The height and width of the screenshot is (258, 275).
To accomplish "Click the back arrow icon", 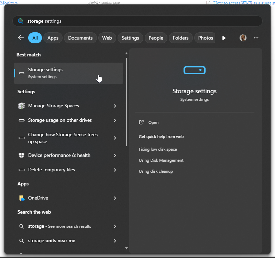I will pos(21,38).
